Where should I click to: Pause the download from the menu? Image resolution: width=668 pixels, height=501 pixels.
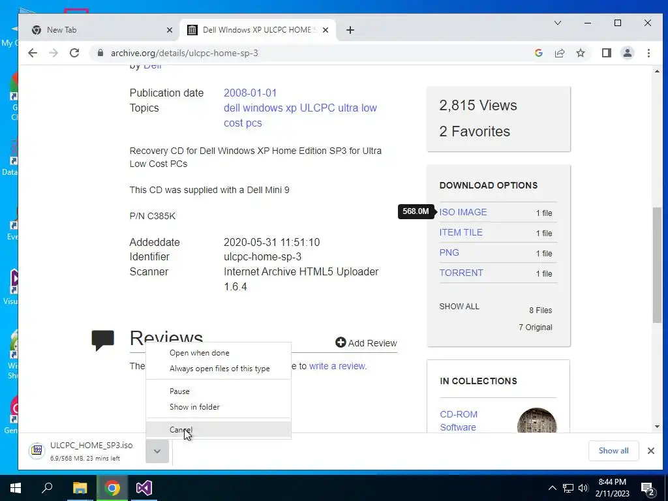[218, 391]
